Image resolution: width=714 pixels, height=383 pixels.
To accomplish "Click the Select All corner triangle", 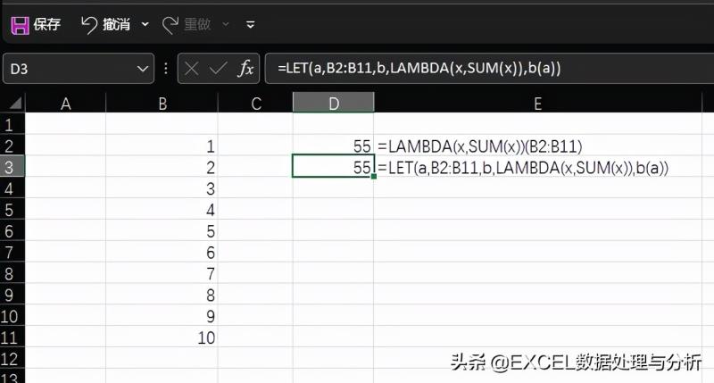I will tap(15, 104).
